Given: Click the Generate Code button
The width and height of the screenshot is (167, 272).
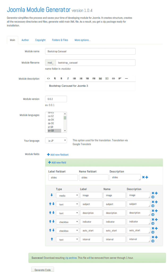Looking at the screenshot, I should click(x=43, y=270).
